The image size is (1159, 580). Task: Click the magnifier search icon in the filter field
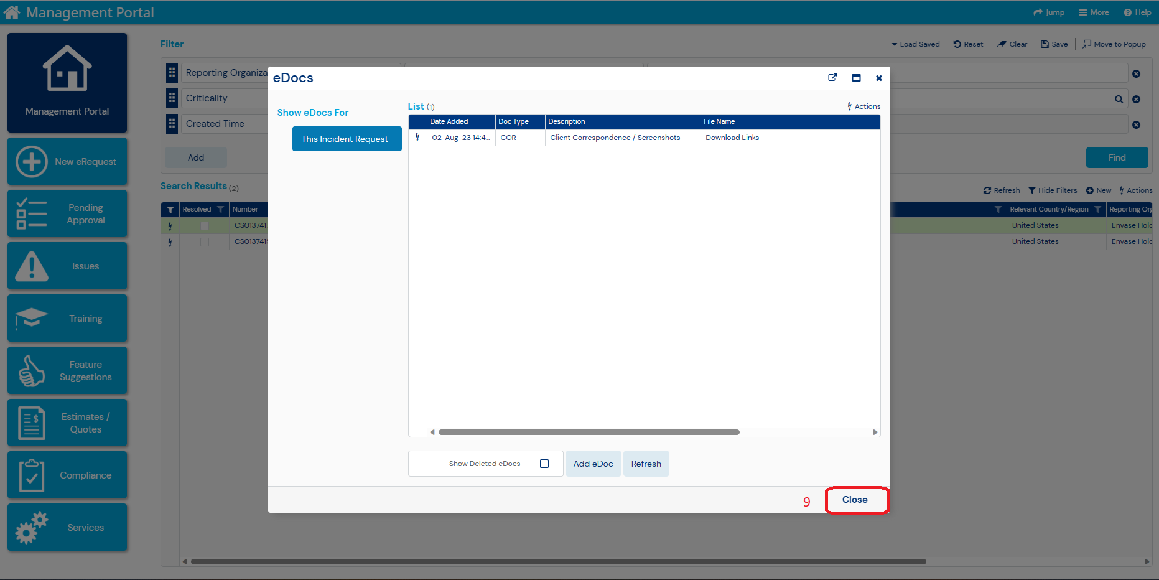click(1119, 98)
